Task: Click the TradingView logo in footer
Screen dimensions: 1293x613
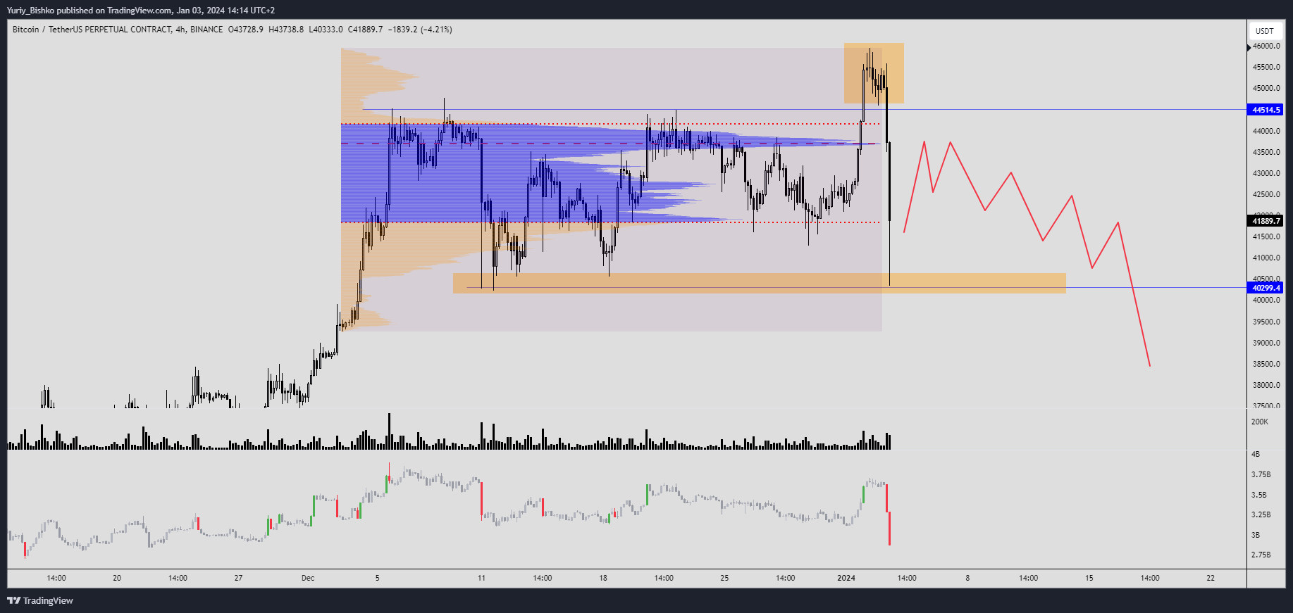Action: [40, 600]
